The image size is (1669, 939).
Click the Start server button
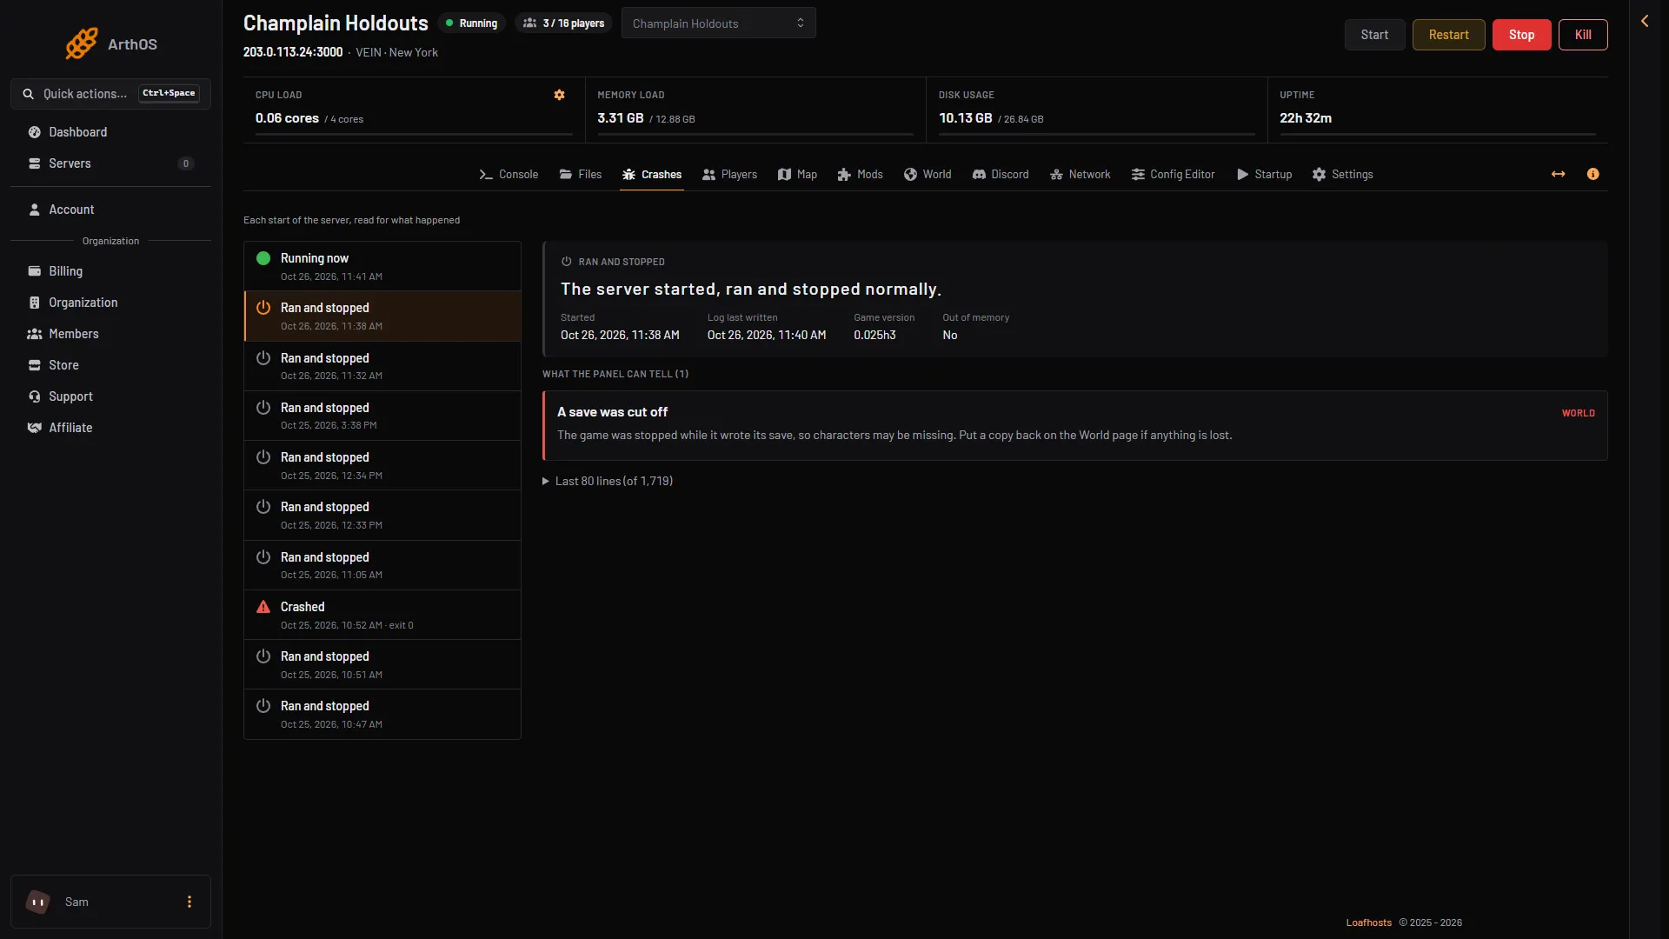coord(1374,35)
